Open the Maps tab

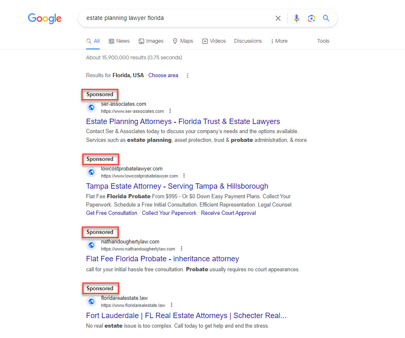183,41
